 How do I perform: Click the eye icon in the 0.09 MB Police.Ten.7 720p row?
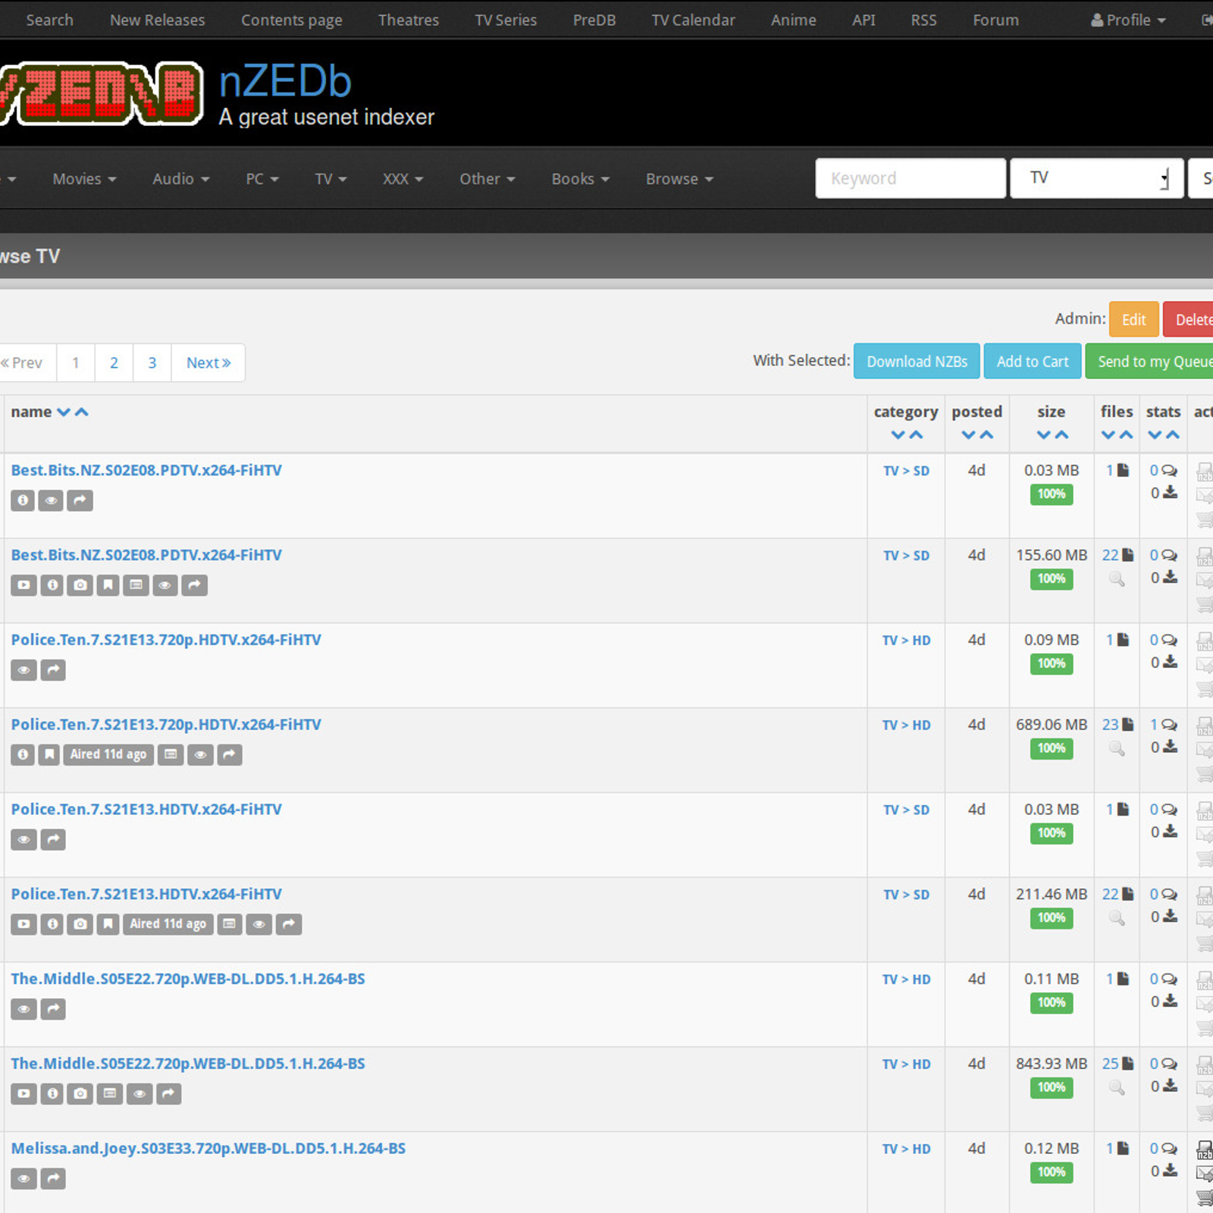24,670
